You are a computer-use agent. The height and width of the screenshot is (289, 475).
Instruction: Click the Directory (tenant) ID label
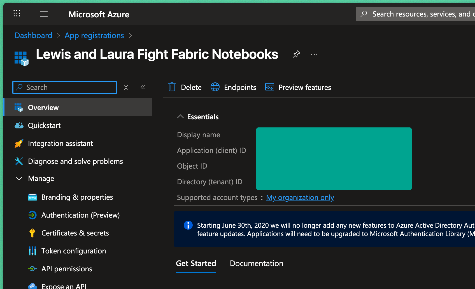coord(210,182)
